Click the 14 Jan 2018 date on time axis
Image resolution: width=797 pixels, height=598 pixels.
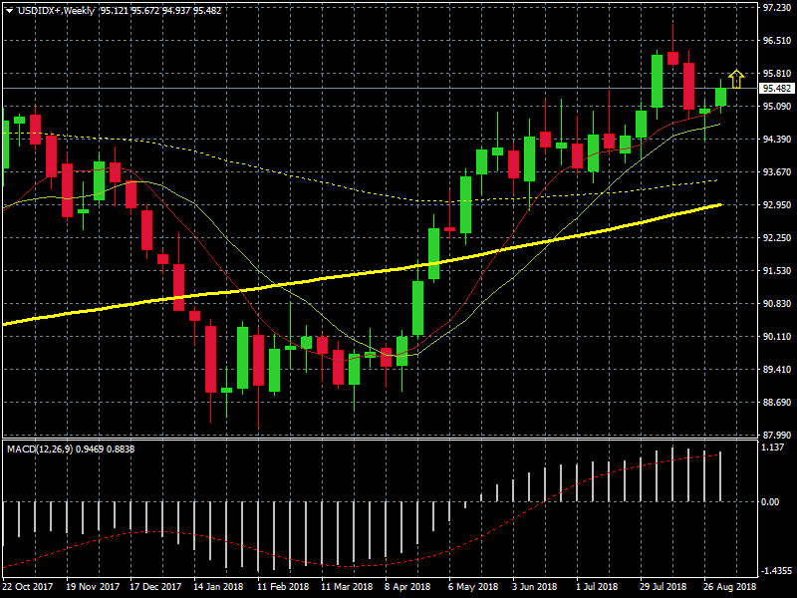pyautogui.click(x=219, y=587)
